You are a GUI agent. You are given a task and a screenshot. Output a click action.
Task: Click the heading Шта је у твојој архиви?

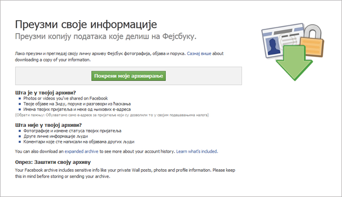click(45, 93)
